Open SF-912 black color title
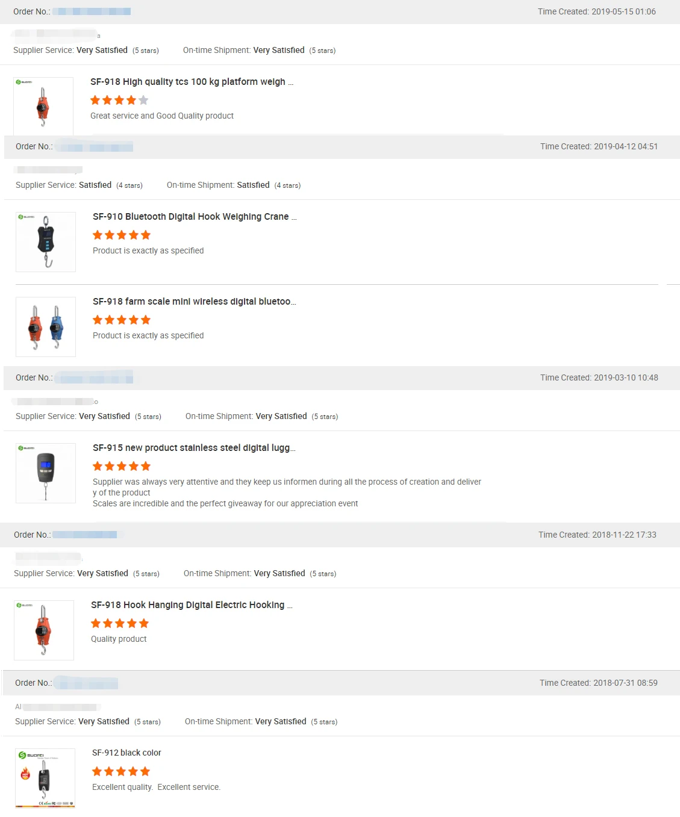This screenshot has height=817, width=680. (x=126, y=753)
